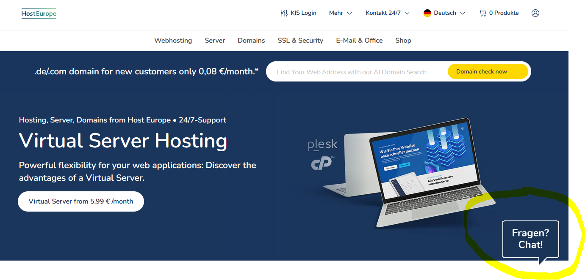Open the Server menu
The width and height of the screenshot is (585, 280).
[x=215, y=41]
